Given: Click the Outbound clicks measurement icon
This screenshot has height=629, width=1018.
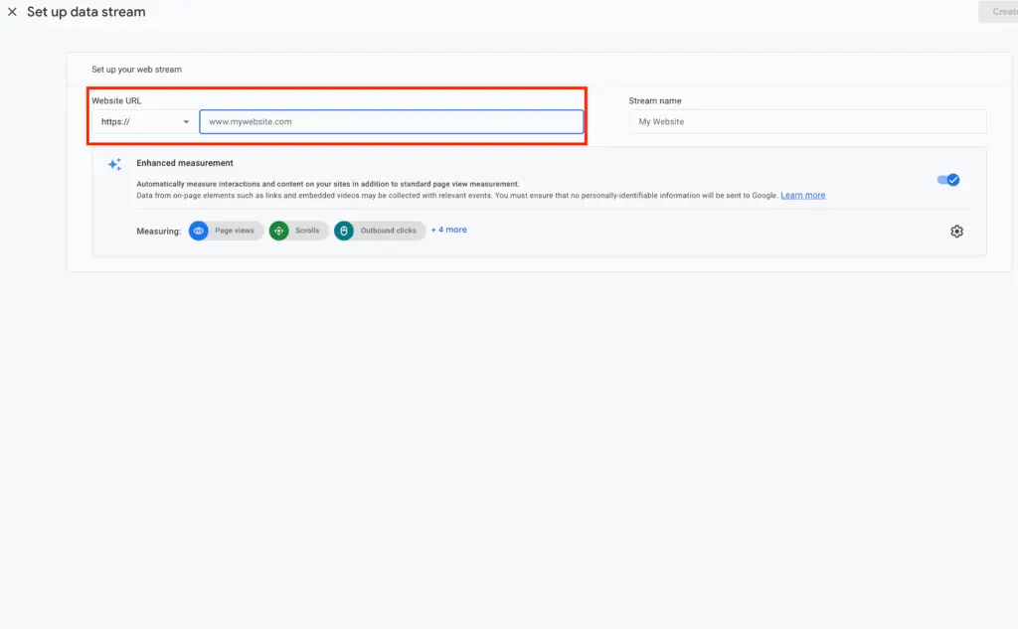Looking at the screenshot, I should [343, 230].
